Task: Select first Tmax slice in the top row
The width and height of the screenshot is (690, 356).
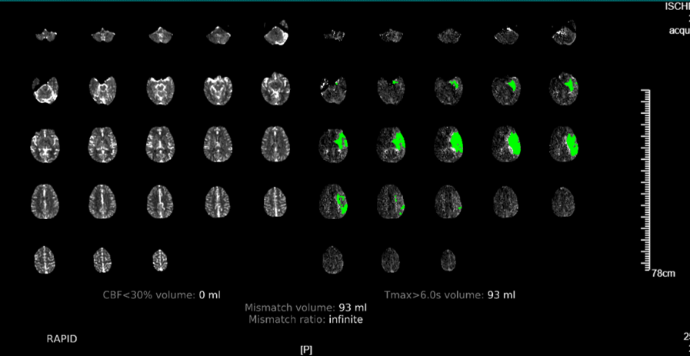Action: [332, 34]
